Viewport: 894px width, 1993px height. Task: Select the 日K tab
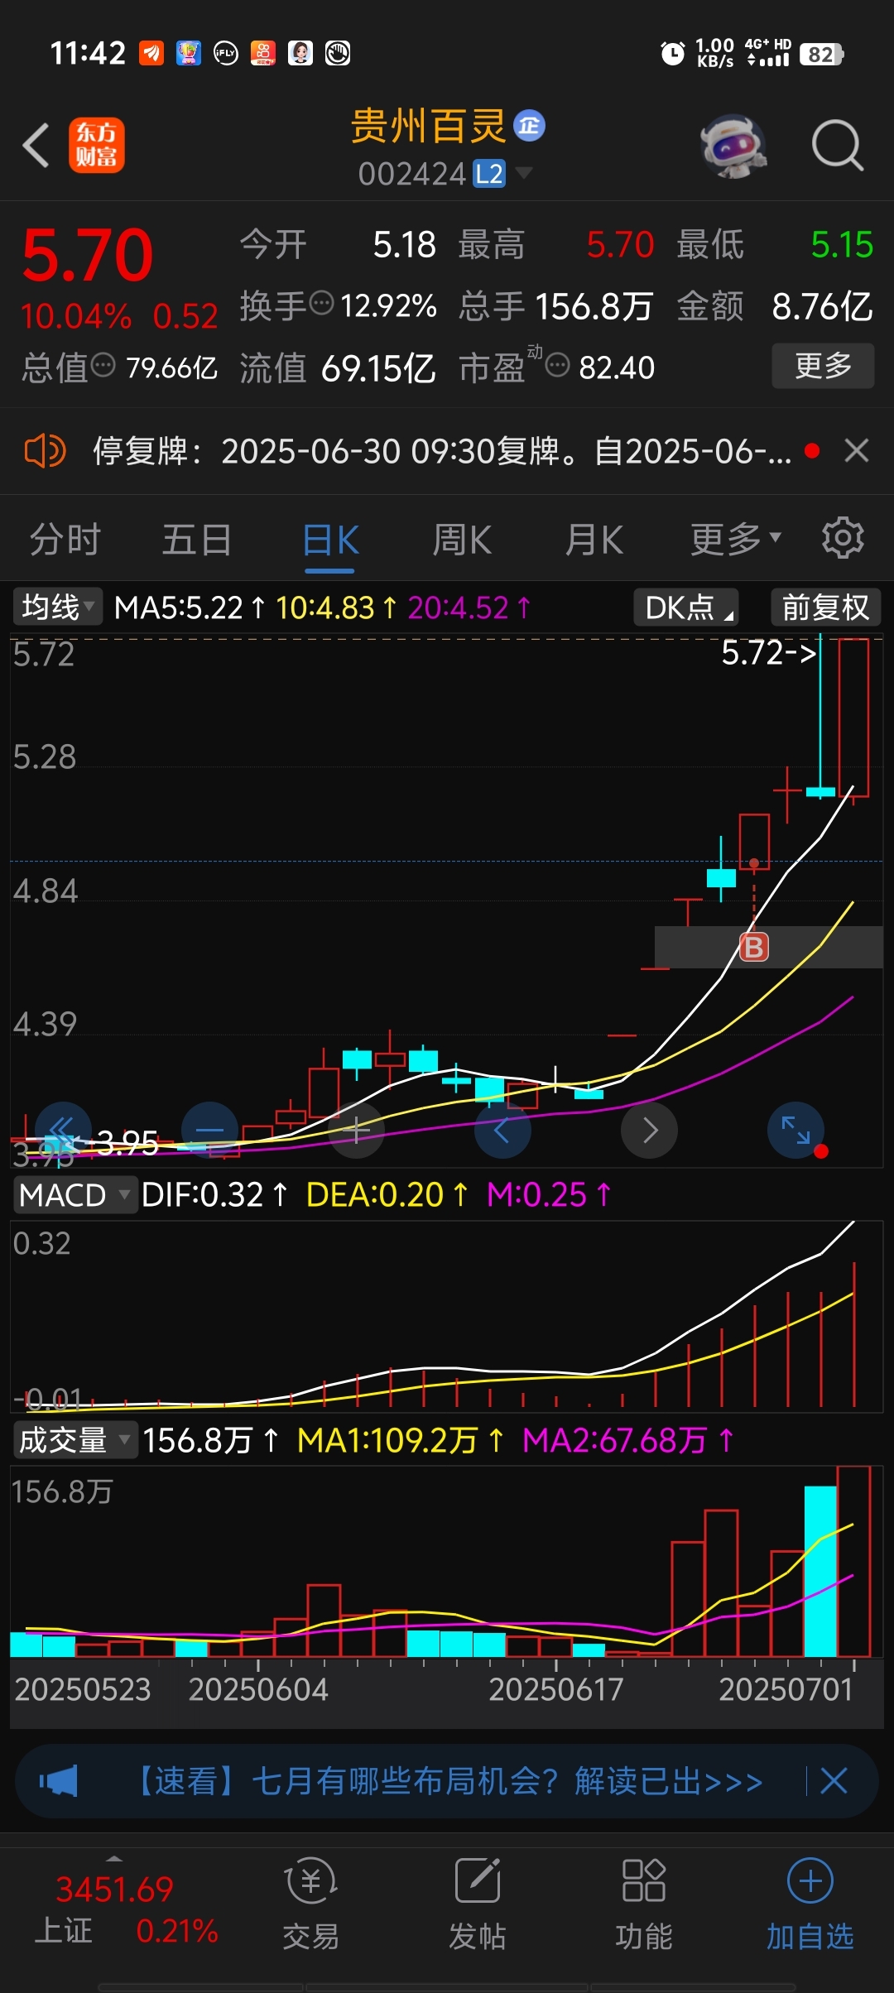(330, 540)
